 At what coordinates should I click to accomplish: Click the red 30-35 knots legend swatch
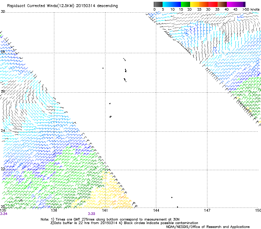(x=213, y=4)
